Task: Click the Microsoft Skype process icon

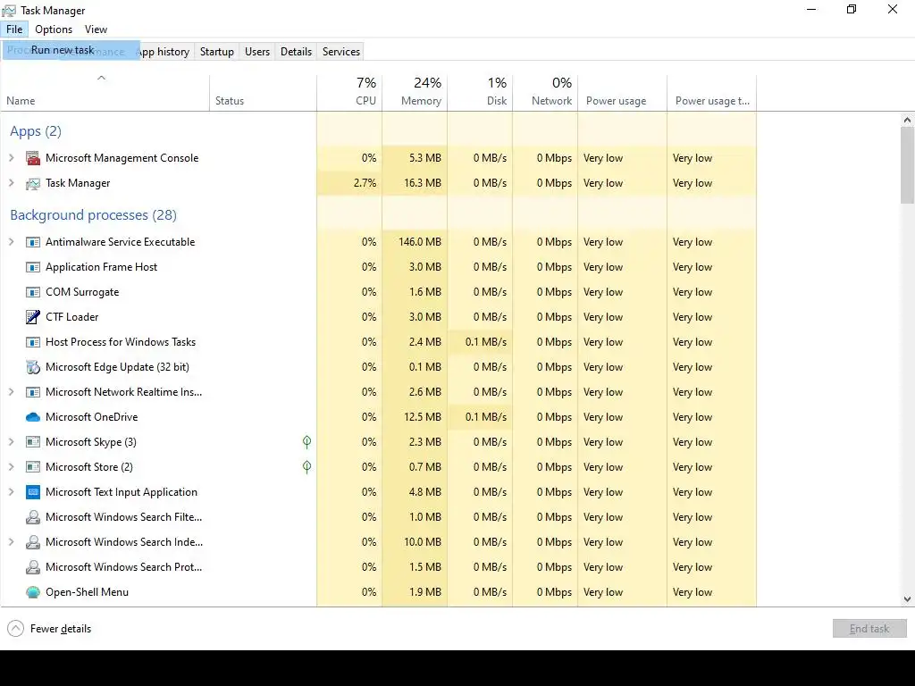Action: point(33,442)
